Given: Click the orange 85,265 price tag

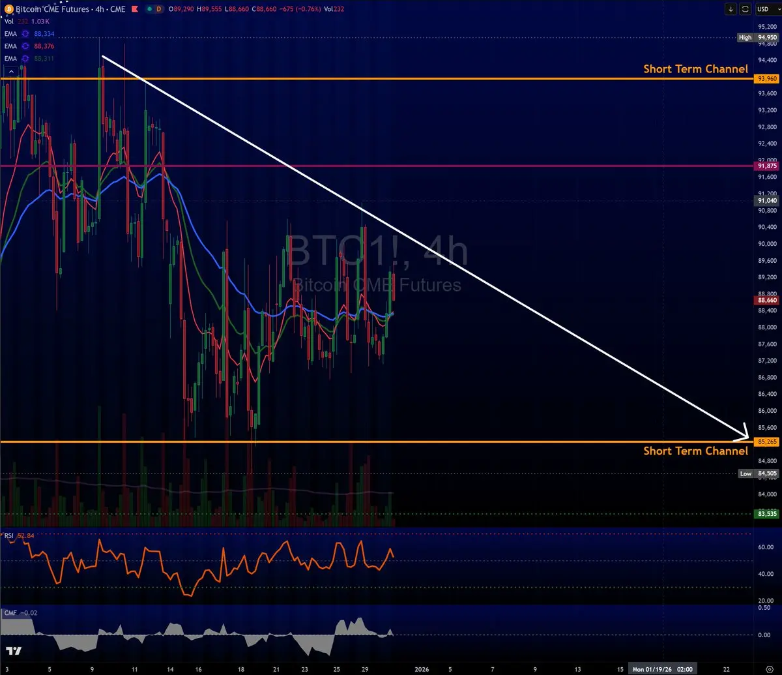Looking at the screenshot, I should click(766, 442).
